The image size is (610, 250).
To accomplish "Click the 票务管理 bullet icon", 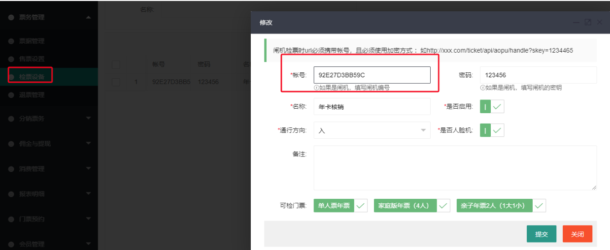I will click(11, 17).
